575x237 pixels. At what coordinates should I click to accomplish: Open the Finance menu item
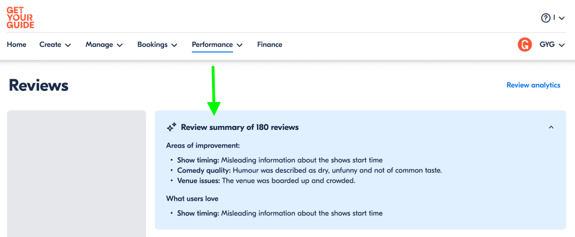pyautogui.click(x=269, y=45)
